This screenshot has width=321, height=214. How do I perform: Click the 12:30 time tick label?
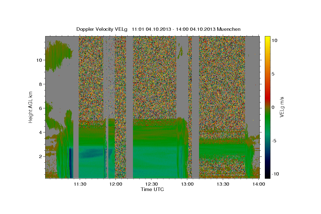151,184
